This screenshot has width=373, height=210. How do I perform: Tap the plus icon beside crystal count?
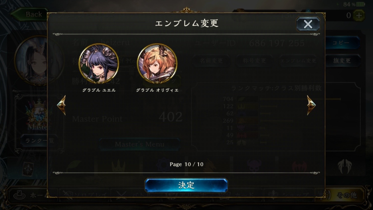[359, 15]
